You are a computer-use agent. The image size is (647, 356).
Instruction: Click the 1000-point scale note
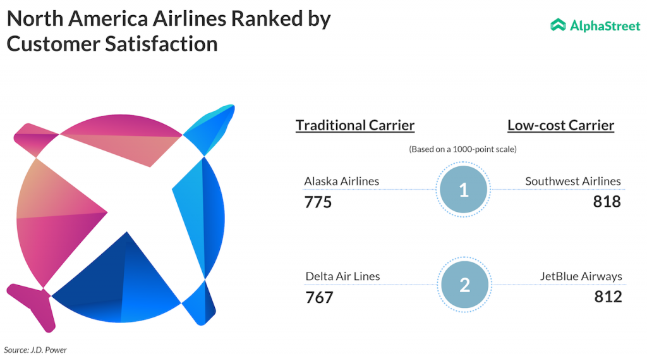point(462,149)
